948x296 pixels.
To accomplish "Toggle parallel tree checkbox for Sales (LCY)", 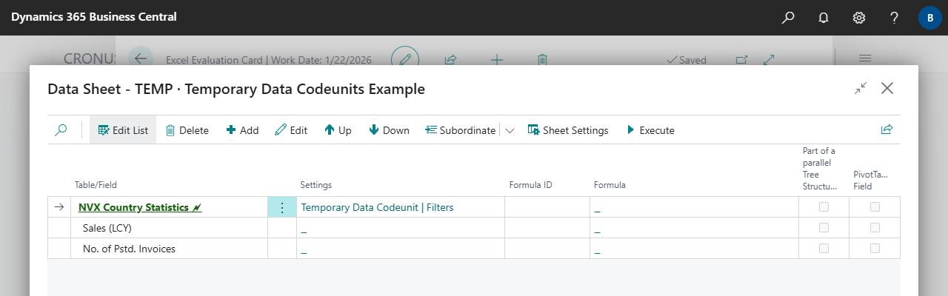I will pyautogui.click(x=824, y=228).
